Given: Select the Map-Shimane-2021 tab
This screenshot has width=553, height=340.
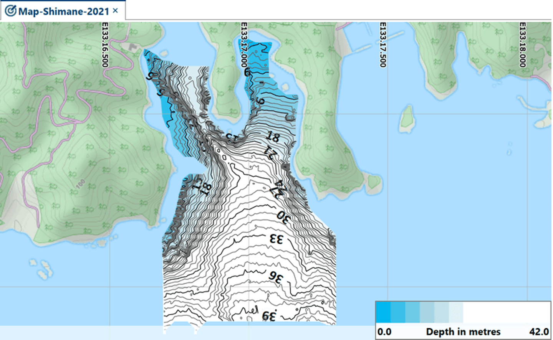Looking at the screenshot, I should coord(63,11).
